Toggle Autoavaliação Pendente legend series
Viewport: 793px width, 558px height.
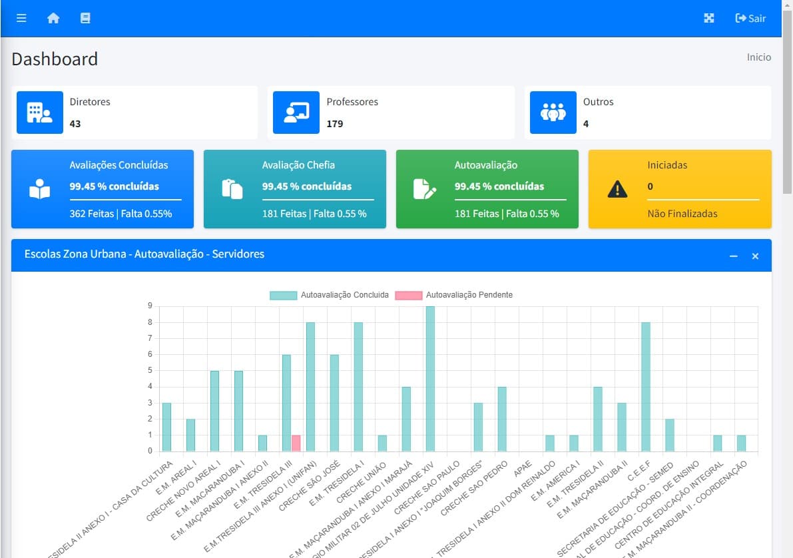tap(454, 295)
